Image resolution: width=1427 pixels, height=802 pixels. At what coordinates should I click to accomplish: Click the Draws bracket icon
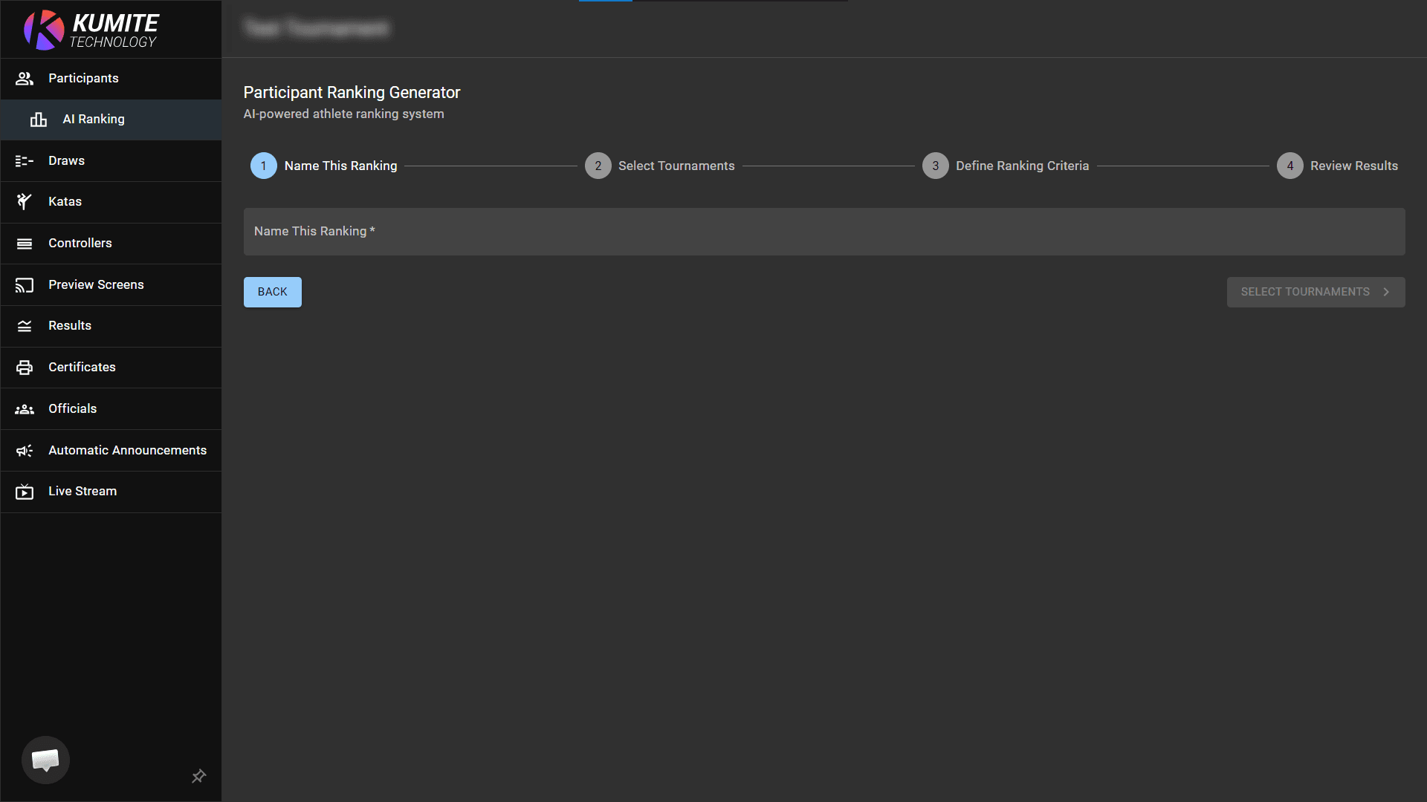tap(25, 161)
